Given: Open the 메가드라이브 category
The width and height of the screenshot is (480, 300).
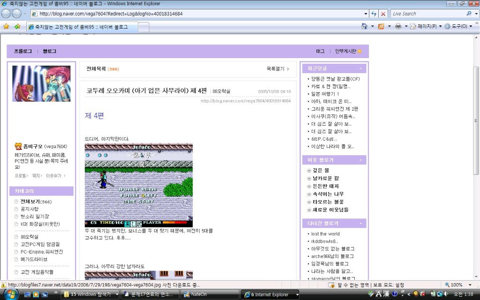Looking at the screenshot, I should tap(34, 259).
